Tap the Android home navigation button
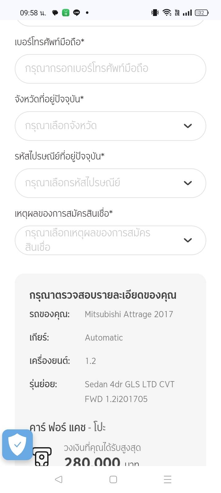The width and height of the screenshot is (221, 493). (x=113, y=479)
